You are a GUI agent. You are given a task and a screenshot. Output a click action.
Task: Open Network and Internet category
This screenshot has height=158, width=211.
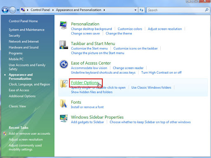pos(24,41)
